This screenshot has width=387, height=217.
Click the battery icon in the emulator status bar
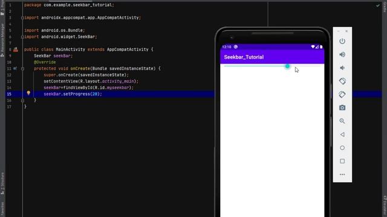click(x=321, y=47)
